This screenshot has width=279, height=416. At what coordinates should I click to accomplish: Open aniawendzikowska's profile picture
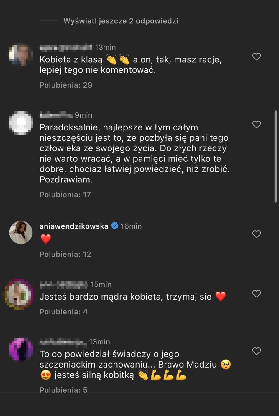pos(21,232)
